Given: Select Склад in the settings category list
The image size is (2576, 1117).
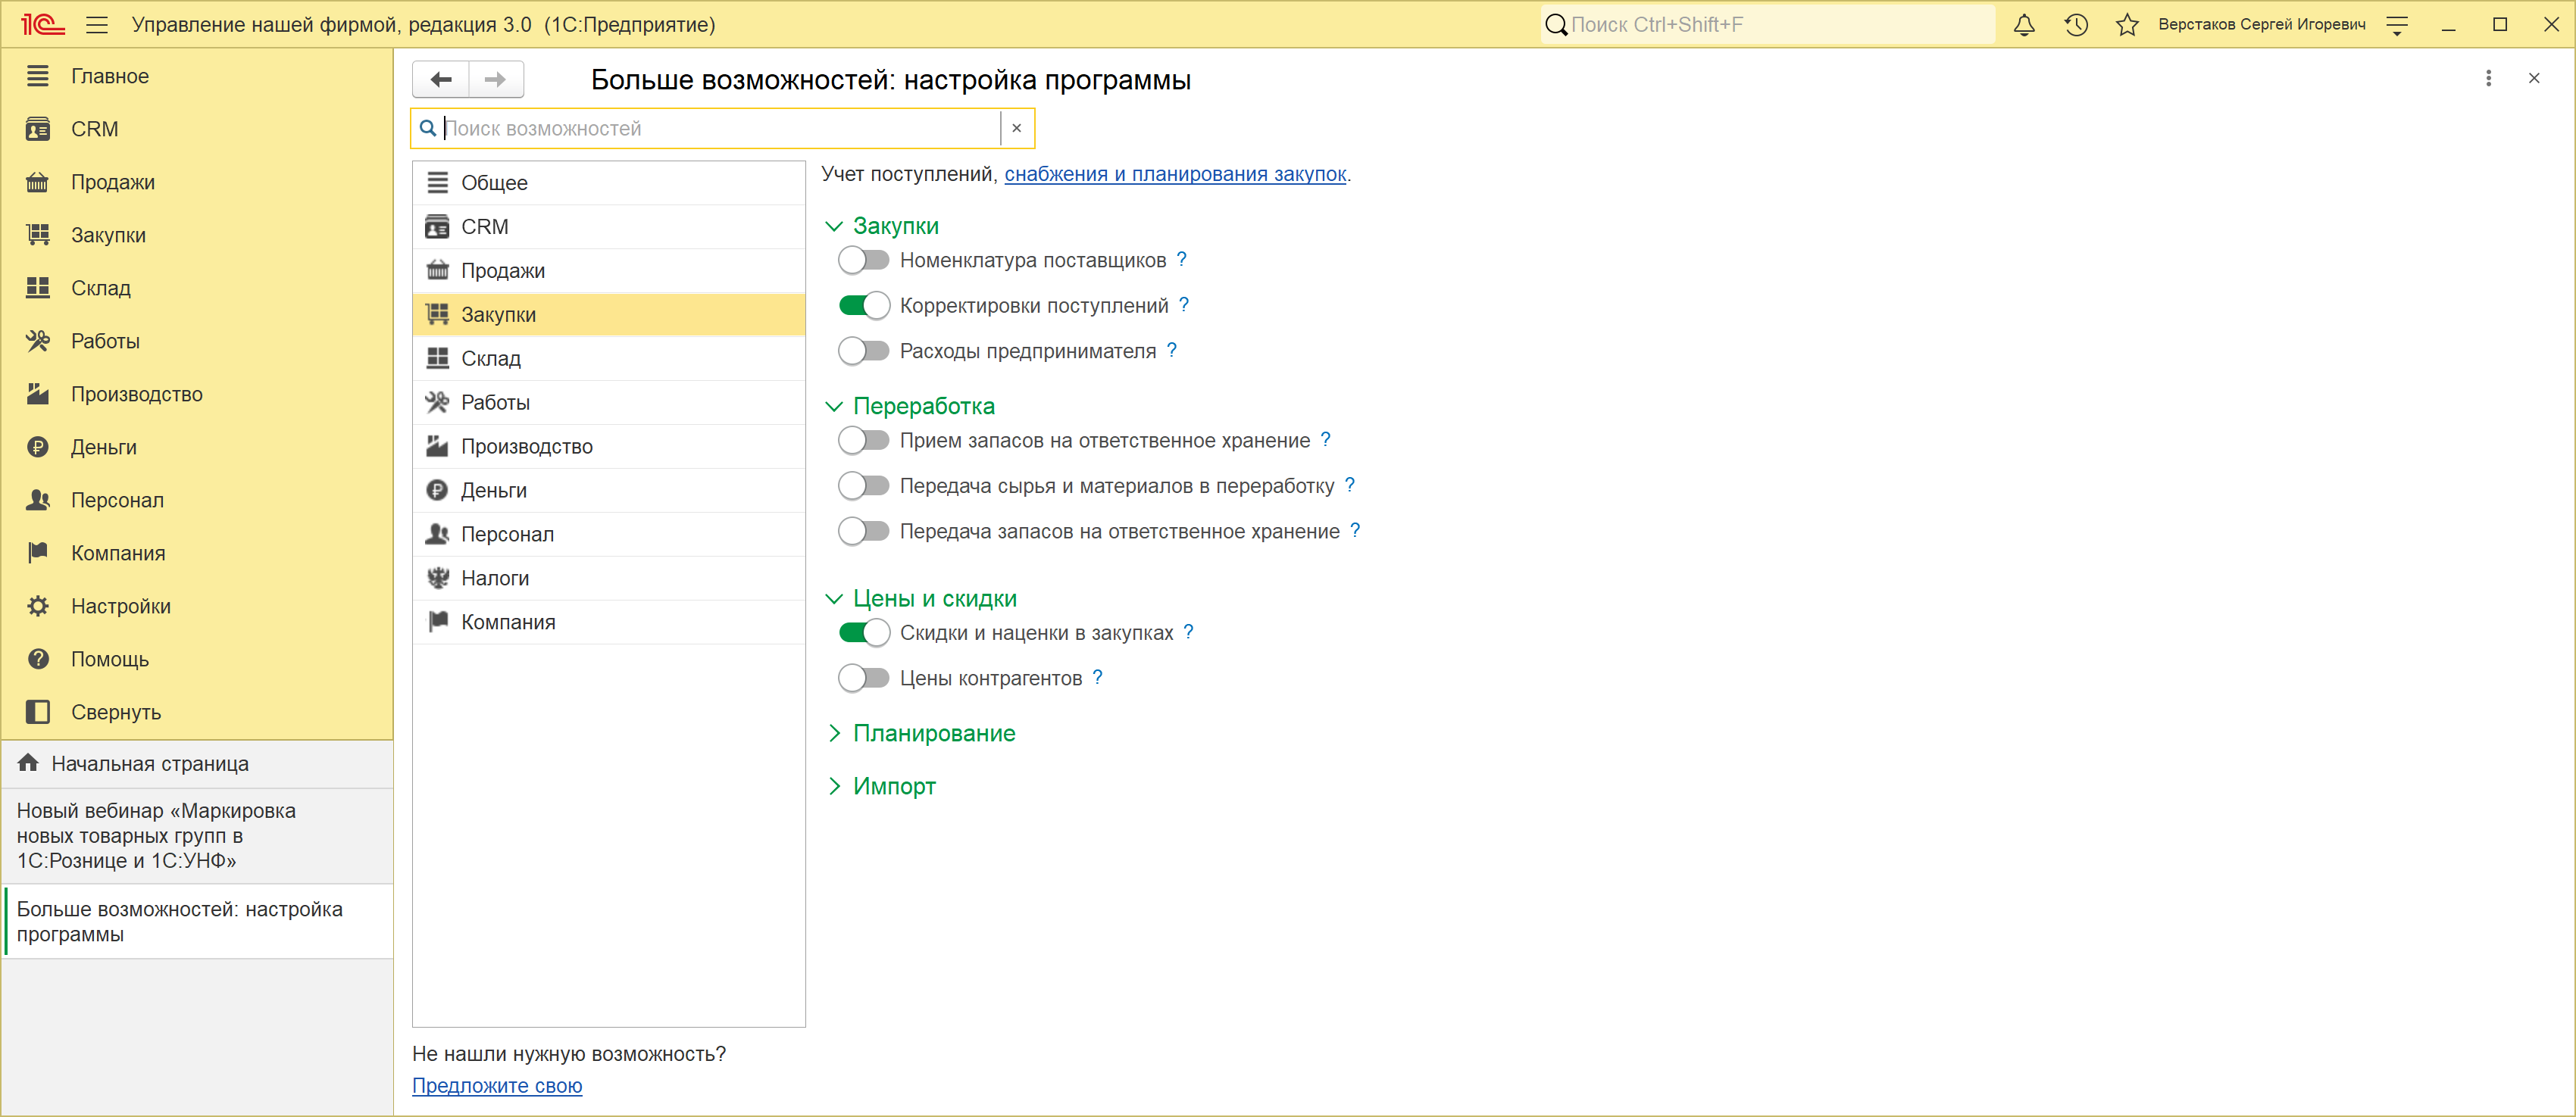Looking at the screenshot, I should (609, 359).
